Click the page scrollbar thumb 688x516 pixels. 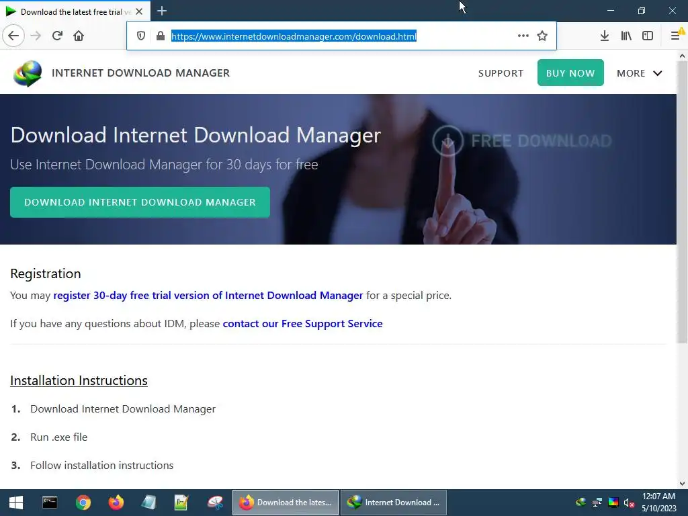[682, 202]
